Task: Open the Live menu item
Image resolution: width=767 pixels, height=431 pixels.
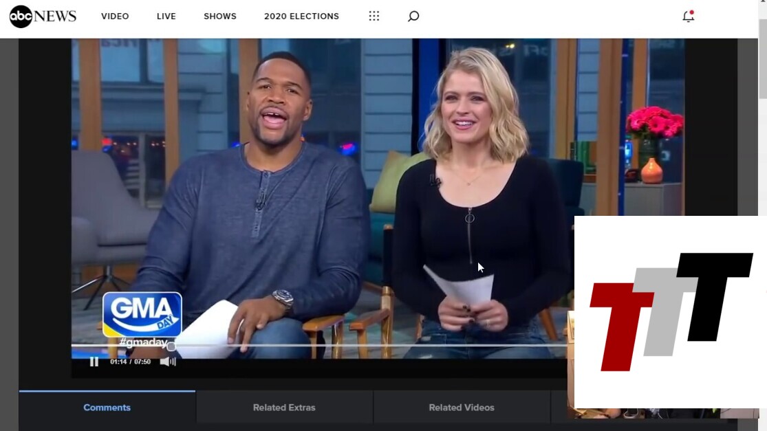Action: click(x=166, y=16)
